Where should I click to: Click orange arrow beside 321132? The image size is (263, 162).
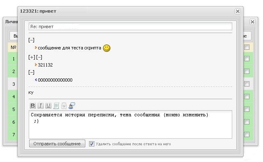(x=36, y=65)
